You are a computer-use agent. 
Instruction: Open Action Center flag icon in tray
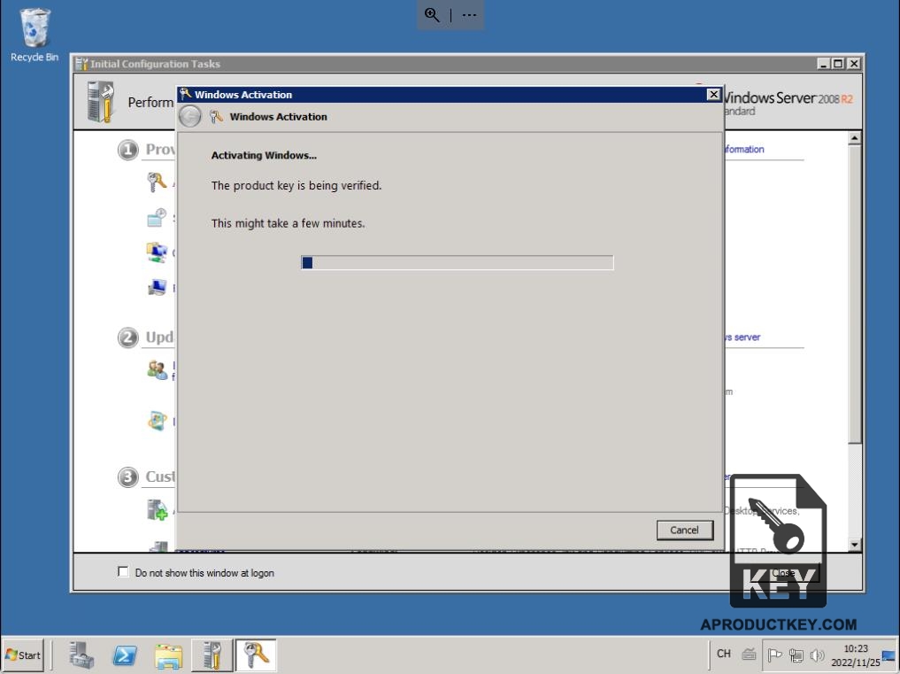click(774, 655)
